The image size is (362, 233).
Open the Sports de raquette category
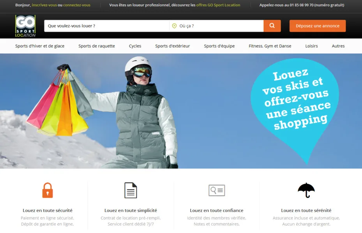[x=97, y=46]
